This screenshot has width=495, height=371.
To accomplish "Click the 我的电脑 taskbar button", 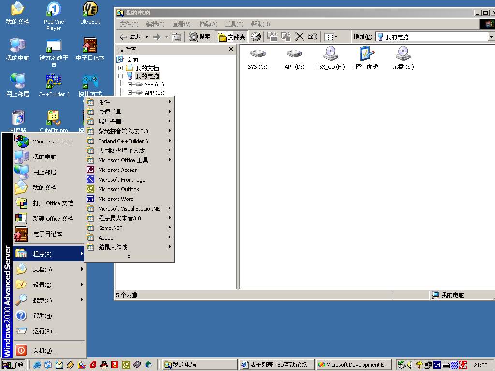I will click(200, 365).
